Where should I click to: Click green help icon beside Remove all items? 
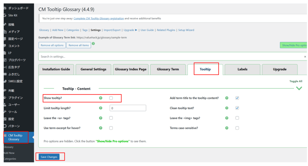click(93, 44)
